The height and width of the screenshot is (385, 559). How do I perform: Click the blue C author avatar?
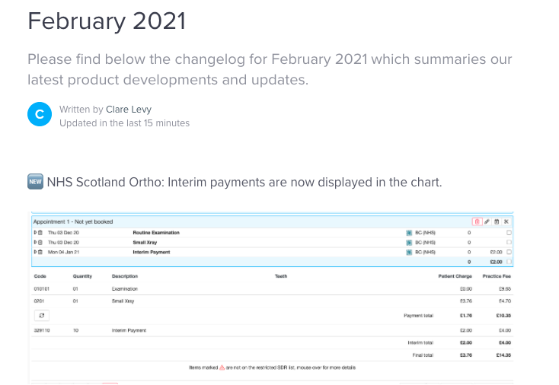pyautogui.click(x=39, y=115)
